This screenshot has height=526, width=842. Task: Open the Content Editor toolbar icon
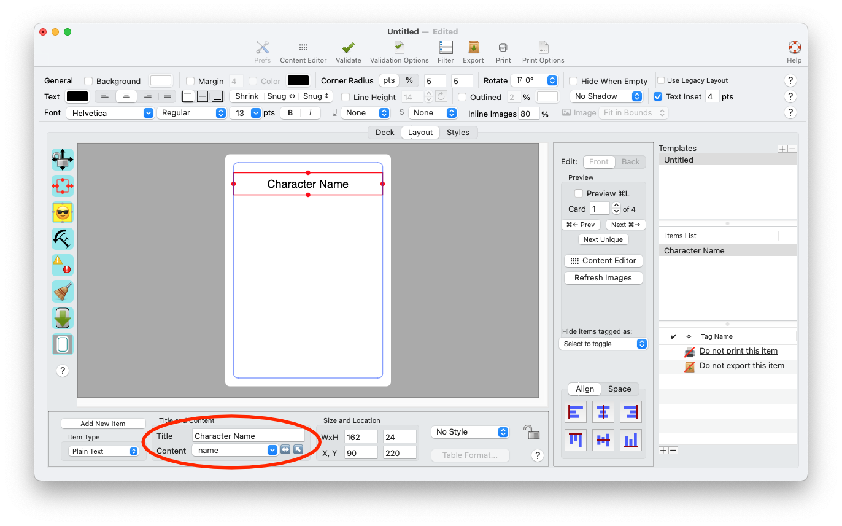point(303,47)
